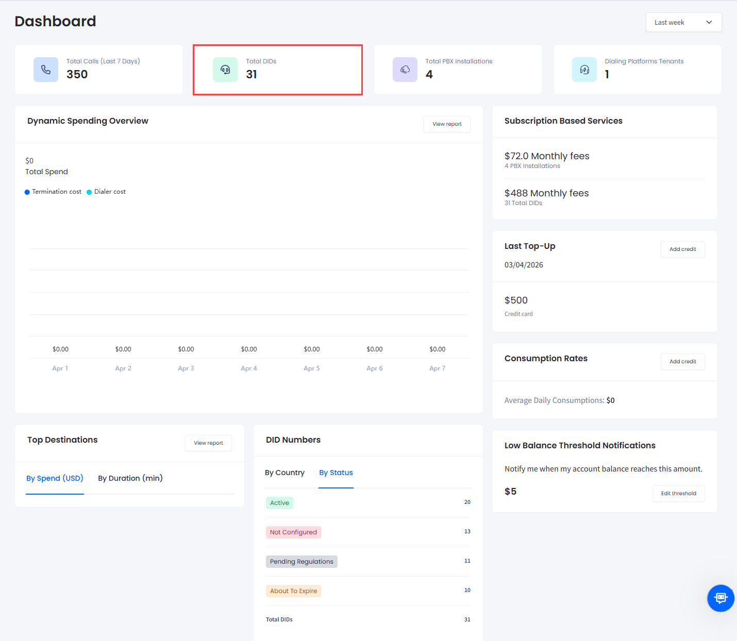Click the Total DIDs row in DID Numbers
Image resolution: width=737 pixels, height=641 pixels.
(x=368, y=619)
